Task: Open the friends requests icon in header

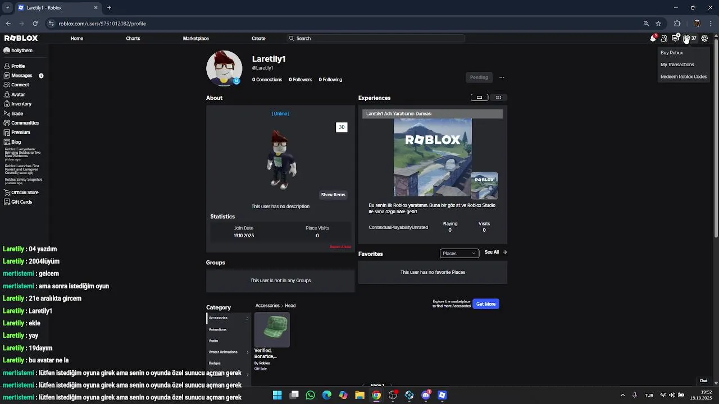Action: [664, 38]
